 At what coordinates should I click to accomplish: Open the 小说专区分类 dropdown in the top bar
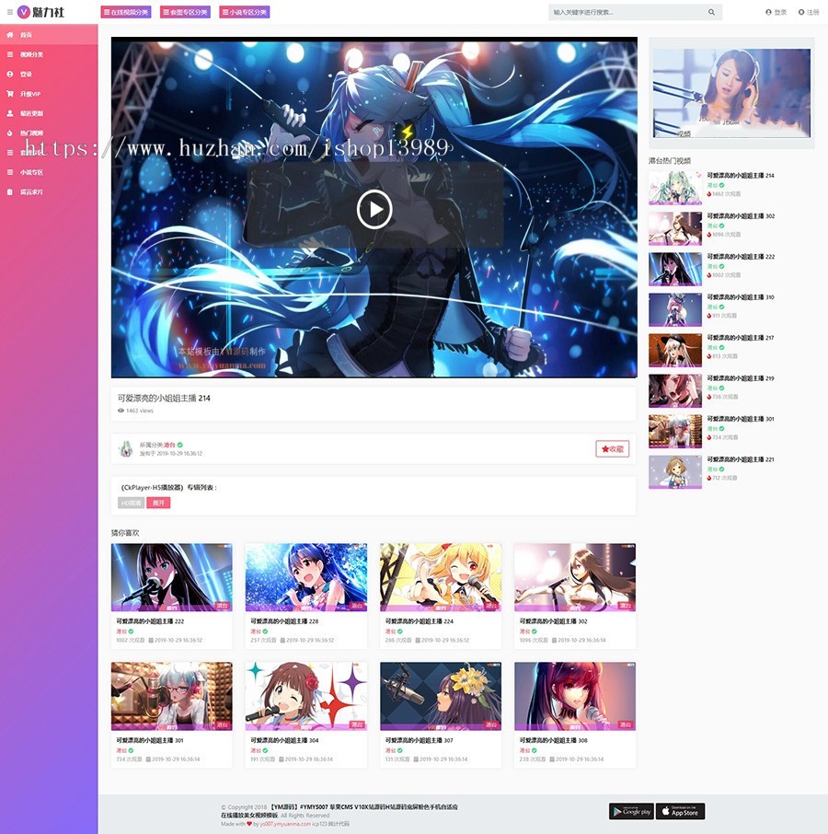click(245, 12)
